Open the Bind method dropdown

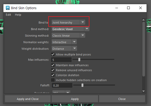pyautogui.click(x=71, y=29)
